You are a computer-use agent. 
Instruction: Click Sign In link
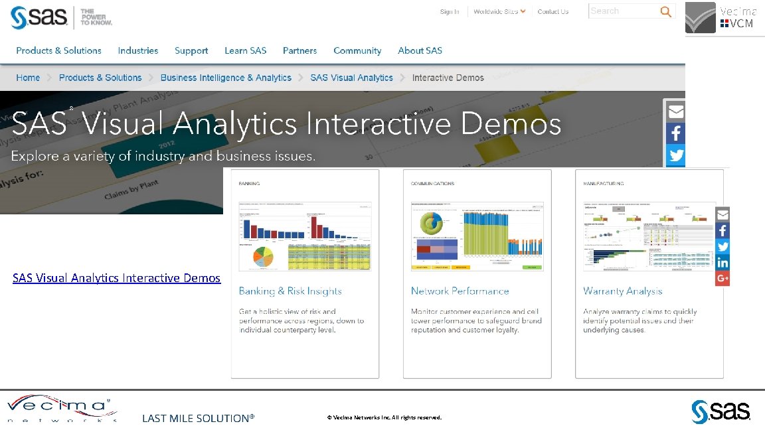tap(450, 12)
